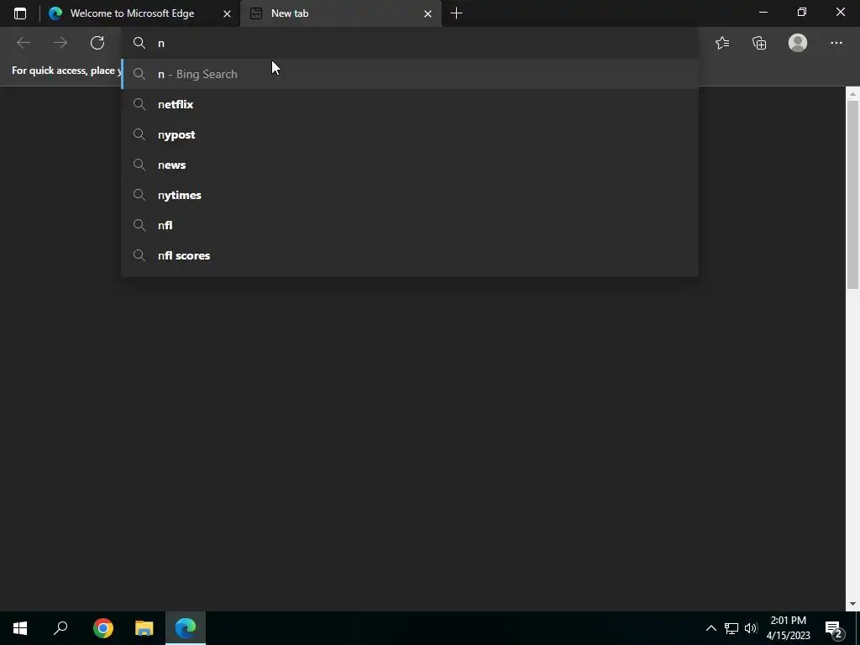
Task: Open the volume tray icon
Action: 751,628
